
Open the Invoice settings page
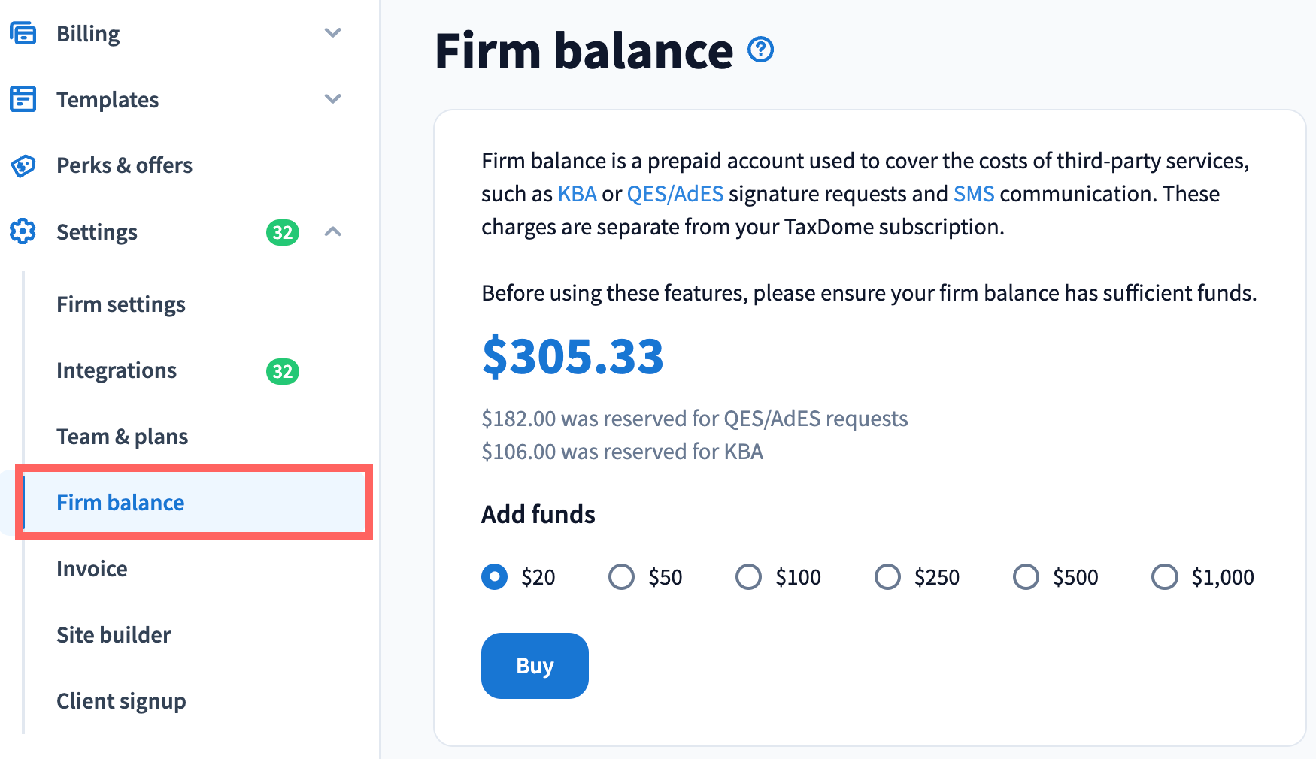coord(92,569)
